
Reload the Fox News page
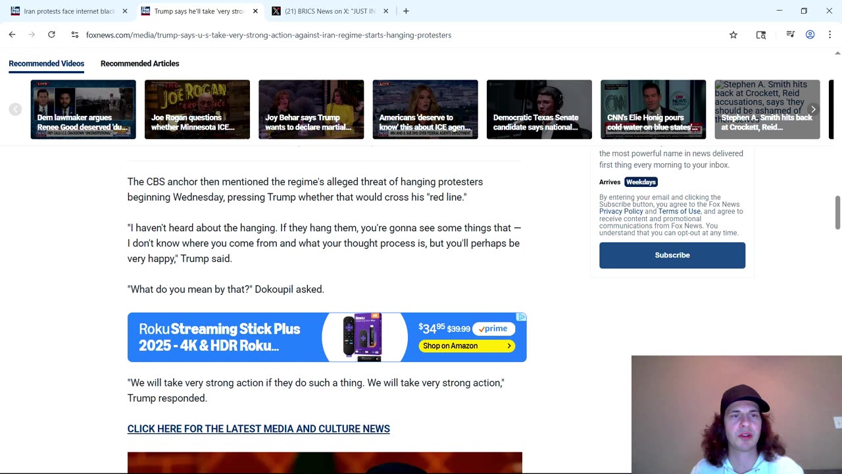point(51,35)
